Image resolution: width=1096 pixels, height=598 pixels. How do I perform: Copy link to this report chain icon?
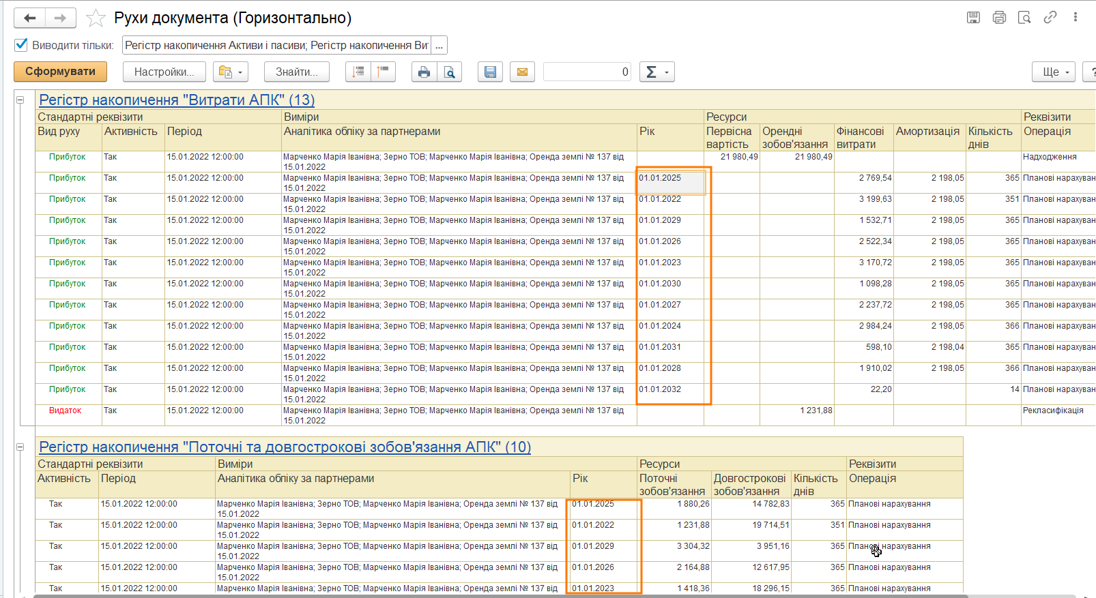pos(1050,18)
